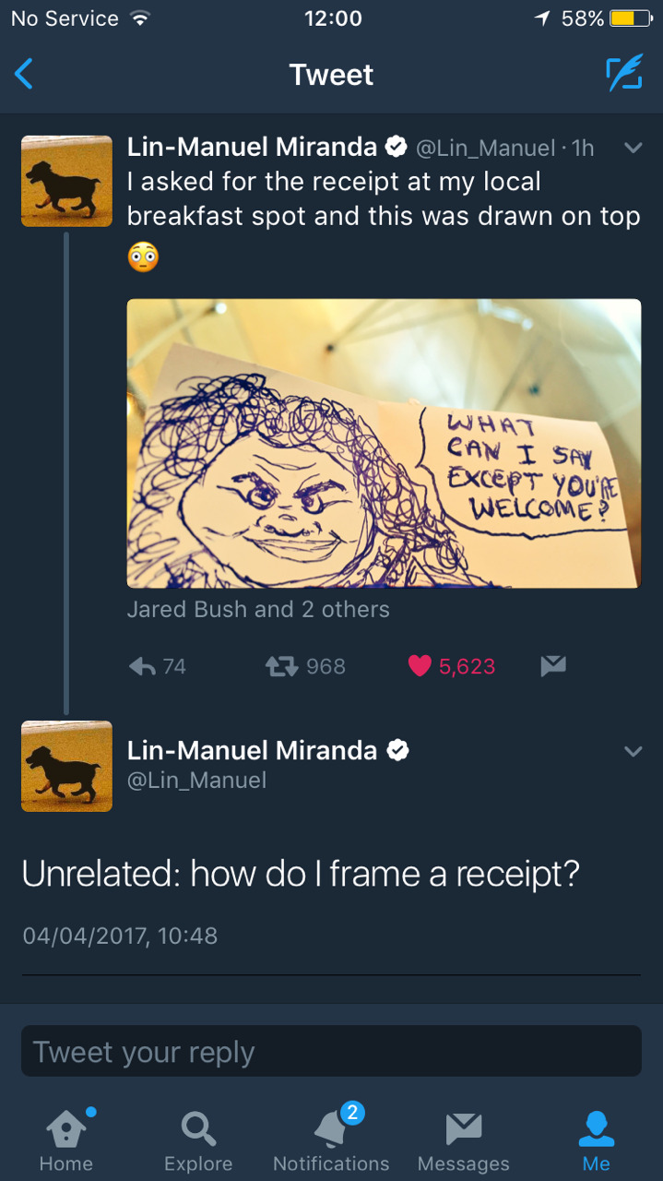The width and height of the screenshot is (663, 1181).
Task: Compose a new tweet with the quill icon
Action: tap(623, 74)
